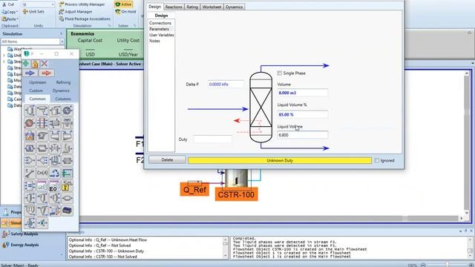Click the green plus icon in palette
This screenshot has height=267, width=475.
[26, 64]
